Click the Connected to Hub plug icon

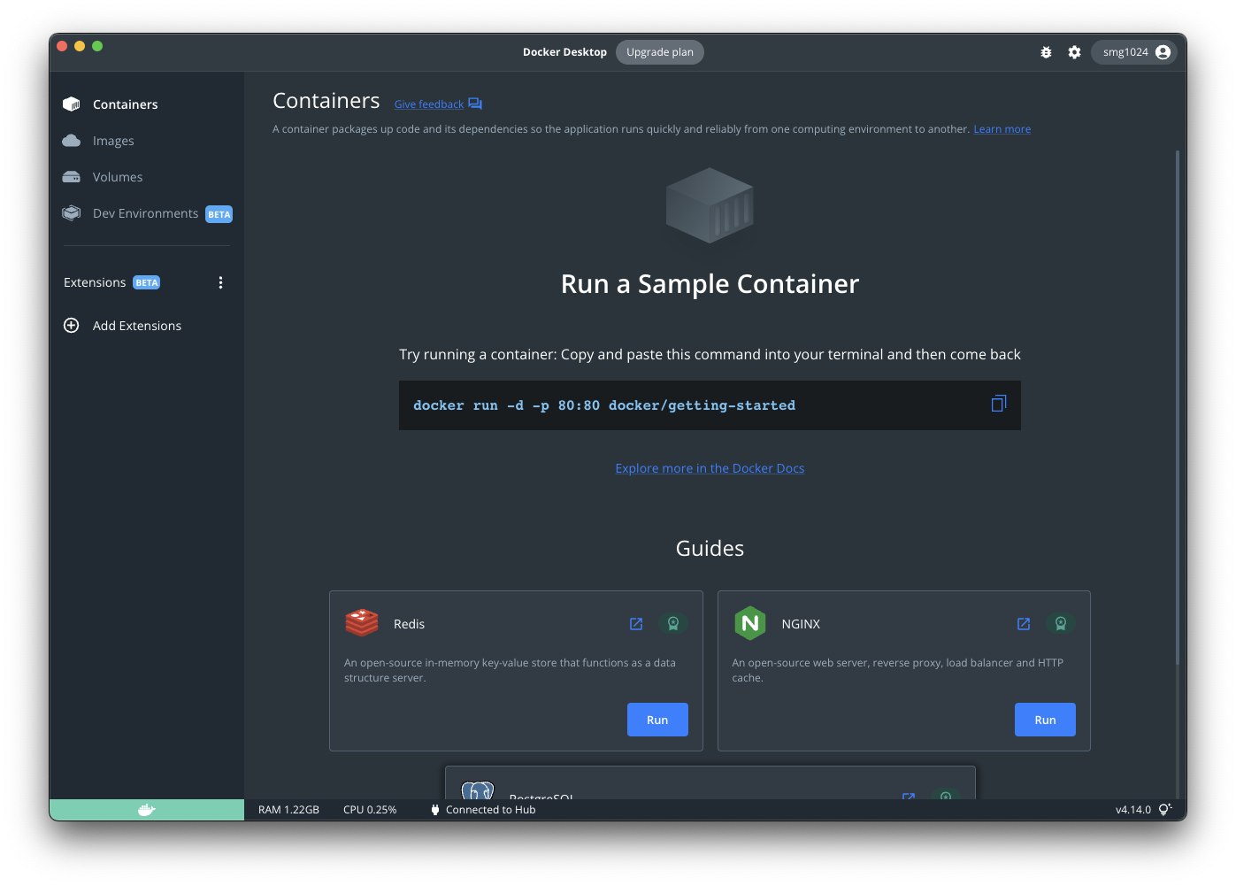pyautogui.click(x=434, y=810)
